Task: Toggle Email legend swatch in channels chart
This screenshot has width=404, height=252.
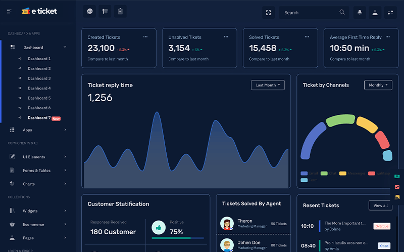Action: [x=304, y=173]
